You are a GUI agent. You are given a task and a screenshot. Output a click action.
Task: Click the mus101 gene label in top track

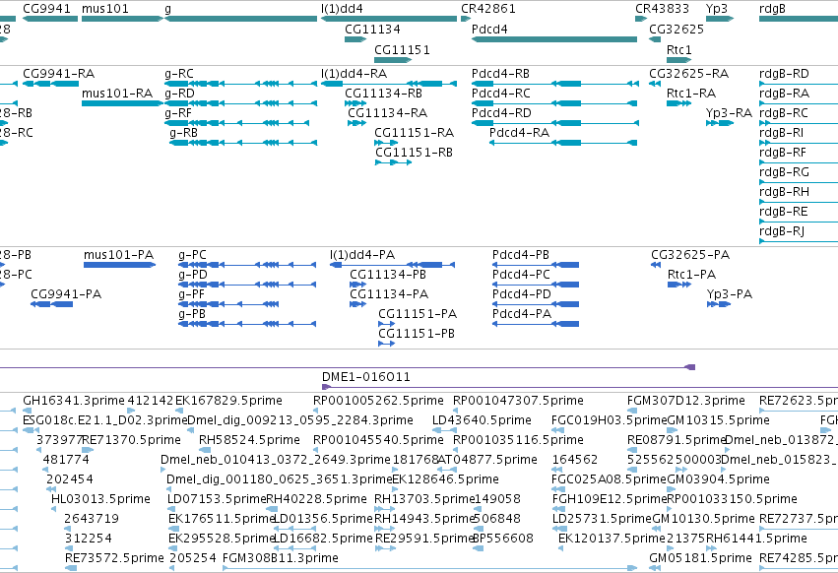point(105,9)
